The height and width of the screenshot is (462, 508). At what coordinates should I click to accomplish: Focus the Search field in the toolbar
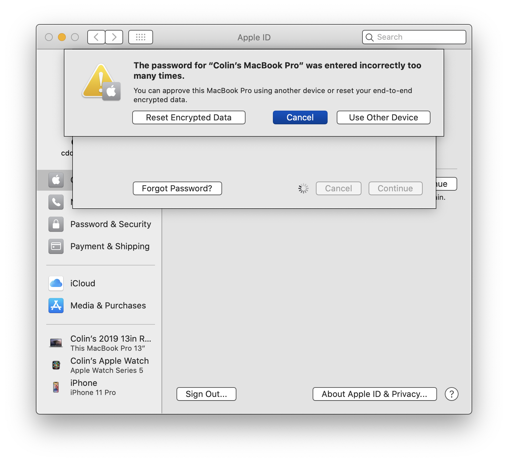[414, 37]
